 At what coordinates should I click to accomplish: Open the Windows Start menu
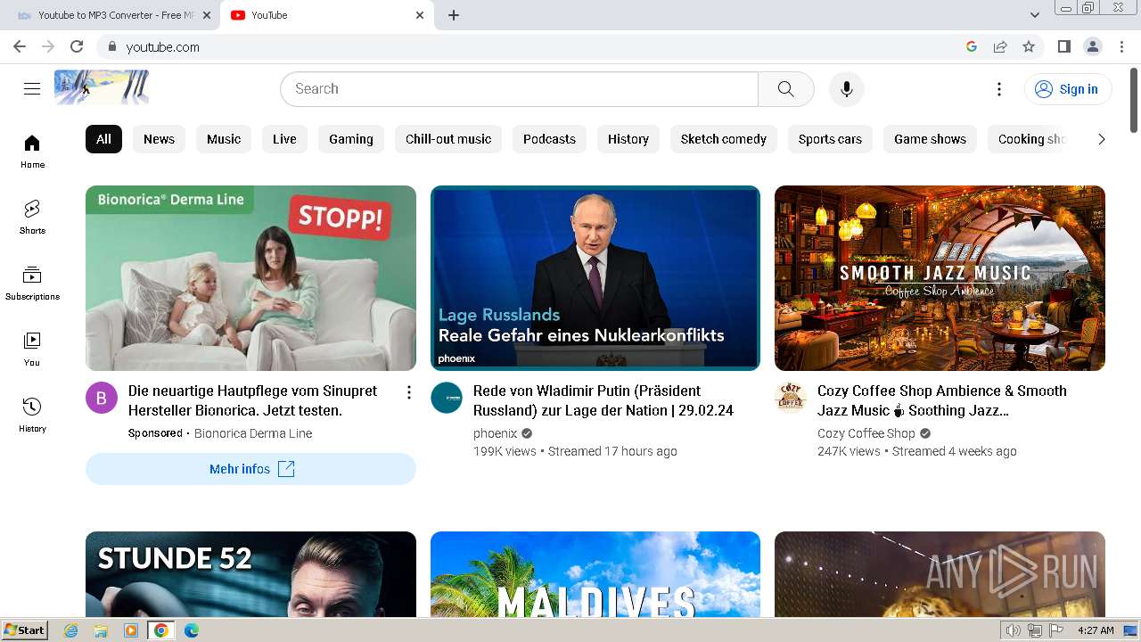pyautogui.click(x=25, y=630)
